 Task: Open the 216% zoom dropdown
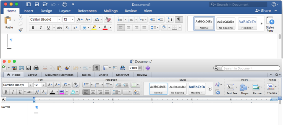140,68
